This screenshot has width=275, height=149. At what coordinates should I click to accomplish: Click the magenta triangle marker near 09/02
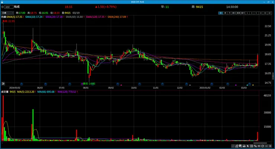point(121,85)
